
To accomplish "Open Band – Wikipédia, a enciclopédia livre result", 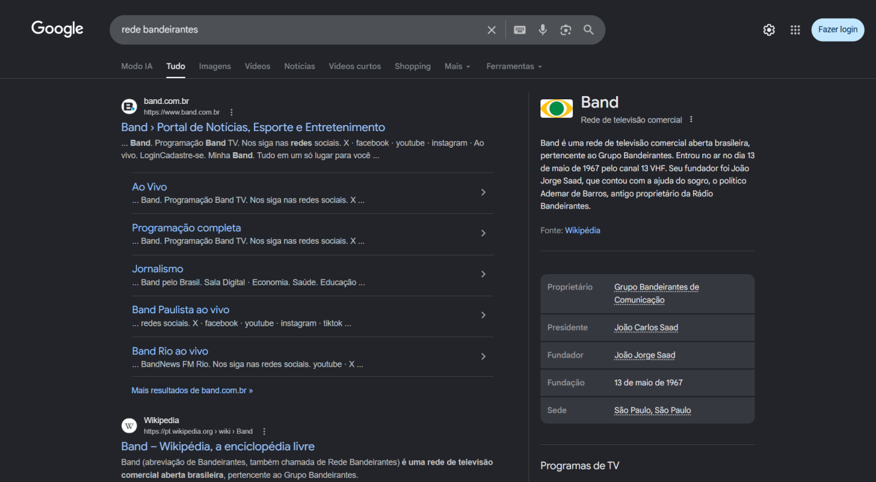I will 218,446.
